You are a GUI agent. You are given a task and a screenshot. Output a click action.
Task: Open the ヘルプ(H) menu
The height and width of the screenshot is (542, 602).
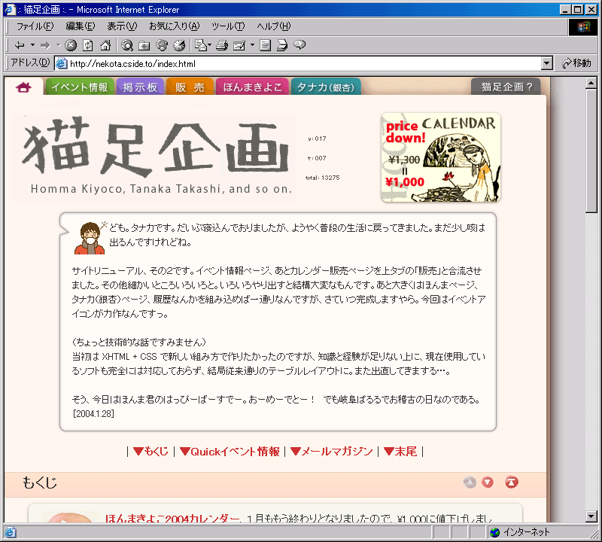click(x=274, y=26)
